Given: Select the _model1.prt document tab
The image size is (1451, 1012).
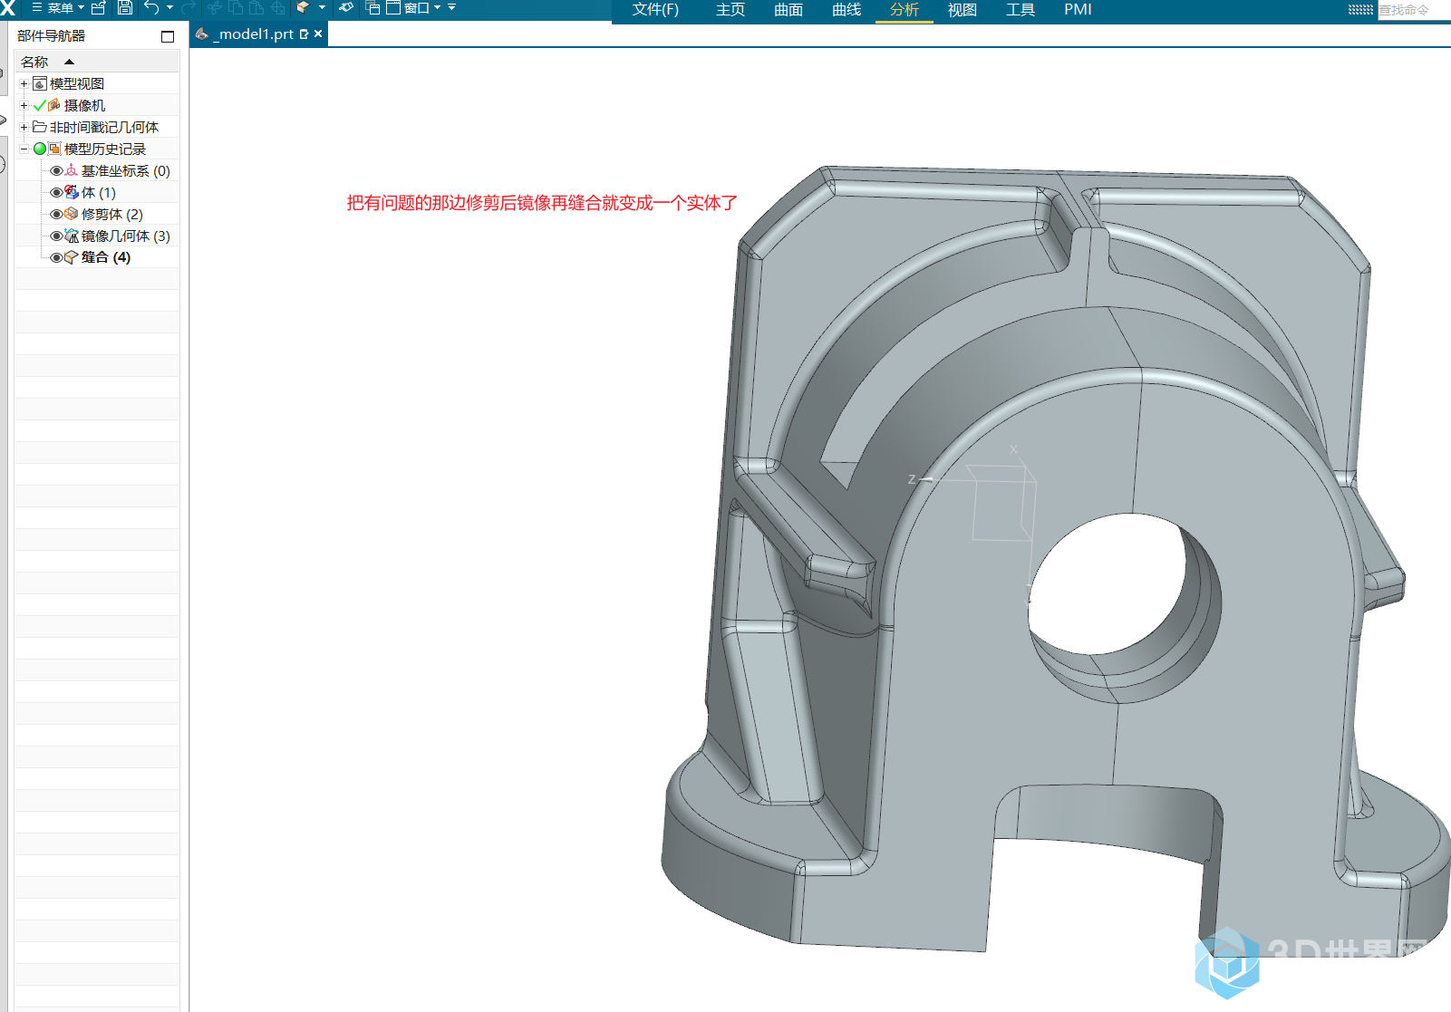Looking at the screenshot, I should (x=257, y=34).
